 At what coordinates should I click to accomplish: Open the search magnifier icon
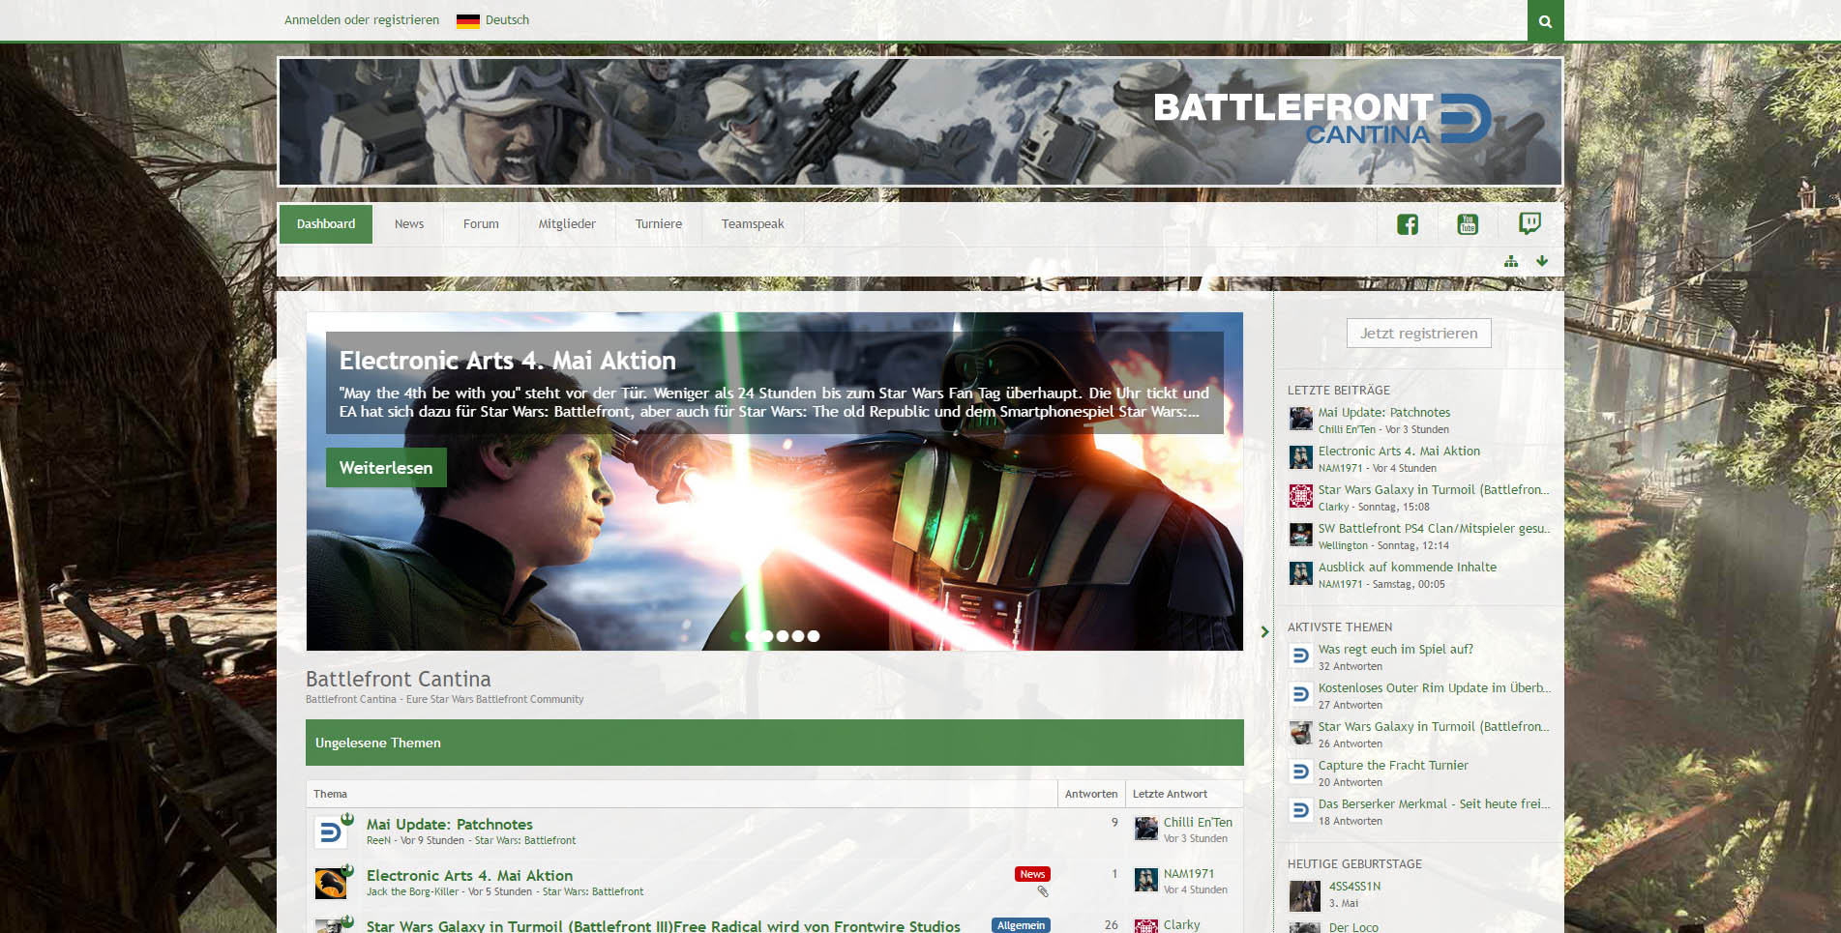coord(1545,20)
